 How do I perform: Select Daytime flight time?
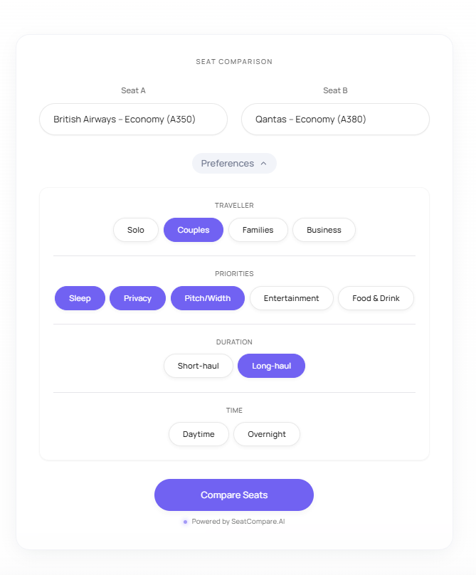coord(199,434)
